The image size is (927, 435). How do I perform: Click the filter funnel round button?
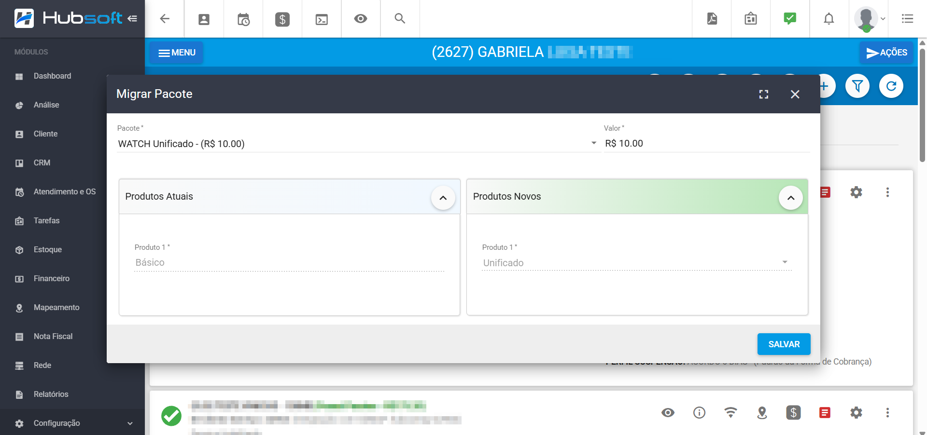click(x=857, y=86)
